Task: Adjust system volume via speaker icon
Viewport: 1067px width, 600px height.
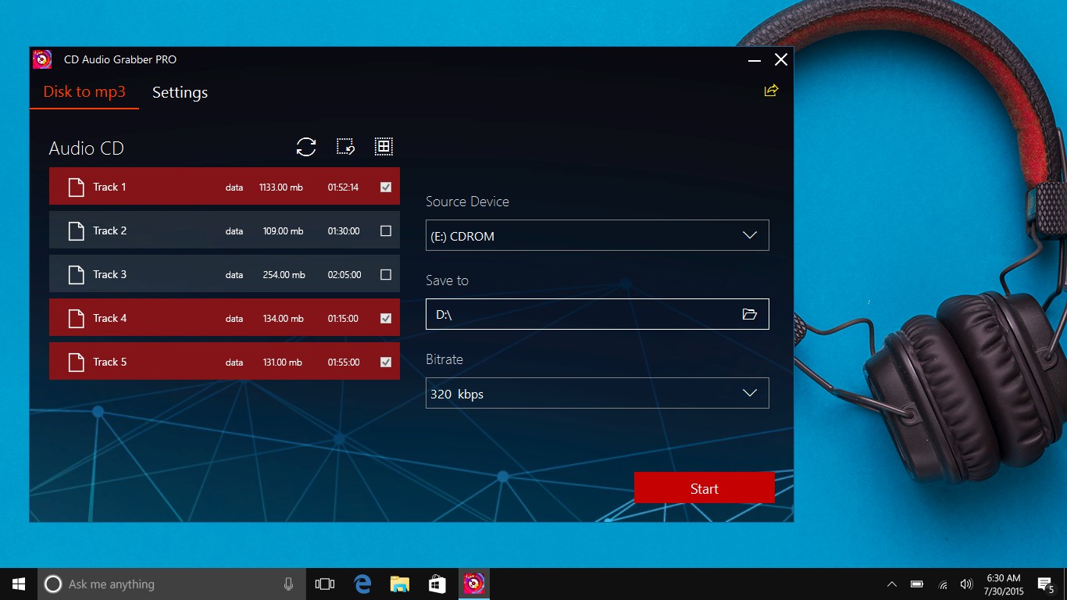Action: [966, 584]
